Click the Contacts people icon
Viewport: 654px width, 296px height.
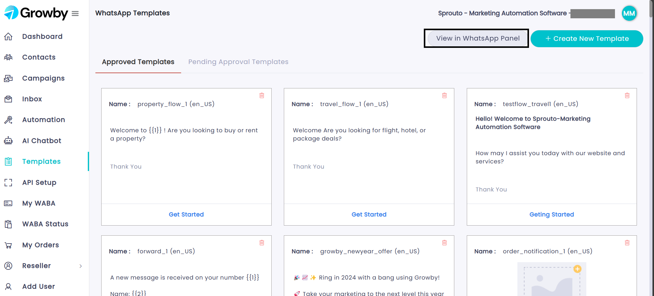click(x=8, y=57)
